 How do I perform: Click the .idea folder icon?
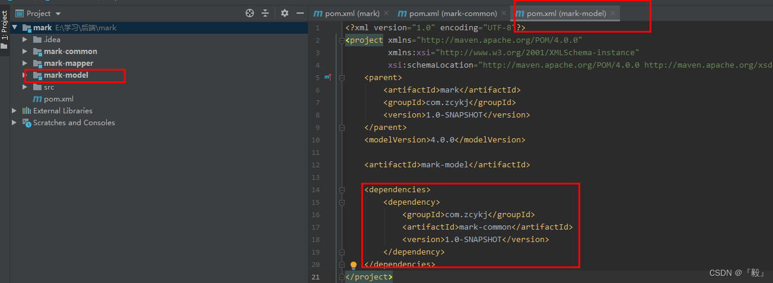[38, 40]
